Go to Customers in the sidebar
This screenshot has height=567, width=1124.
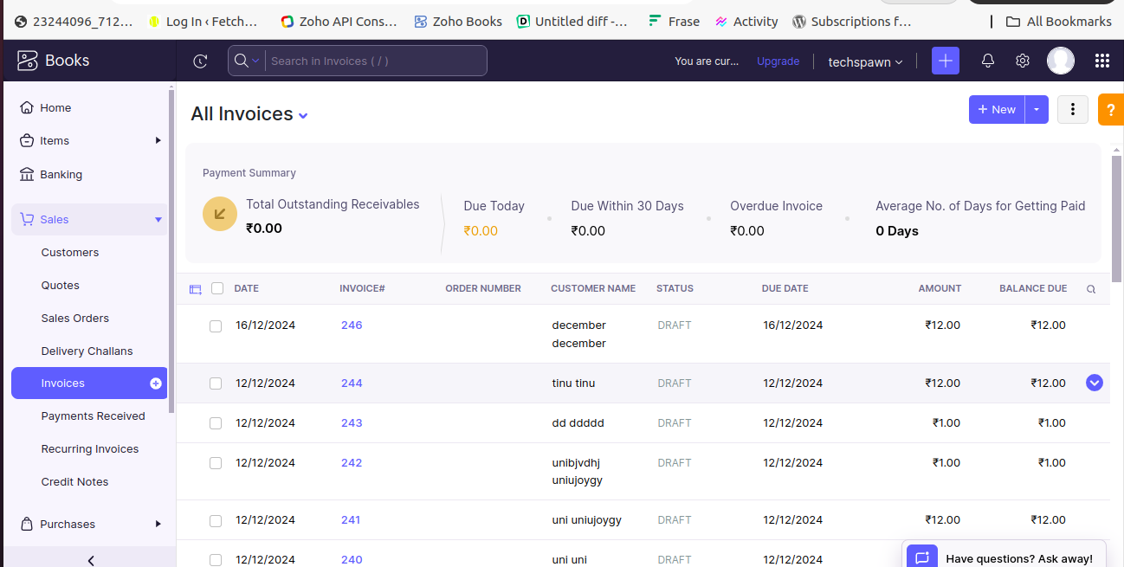70,253
